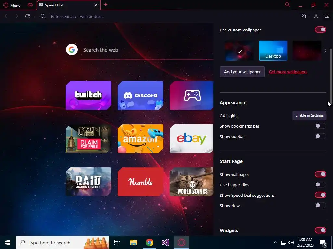Take a snapshot with camera icon

[x=303, y=16]
